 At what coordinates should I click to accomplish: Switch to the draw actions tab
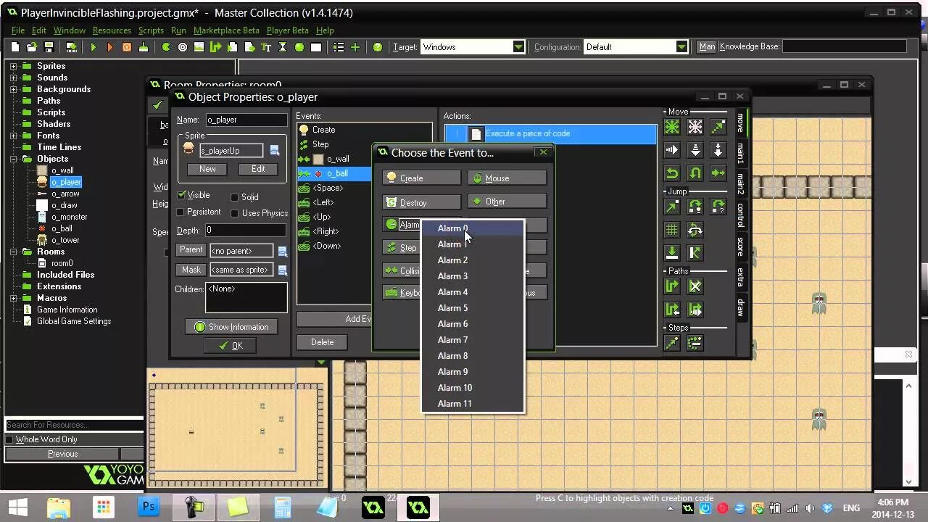pyautogui.click(x=741, y=307)
